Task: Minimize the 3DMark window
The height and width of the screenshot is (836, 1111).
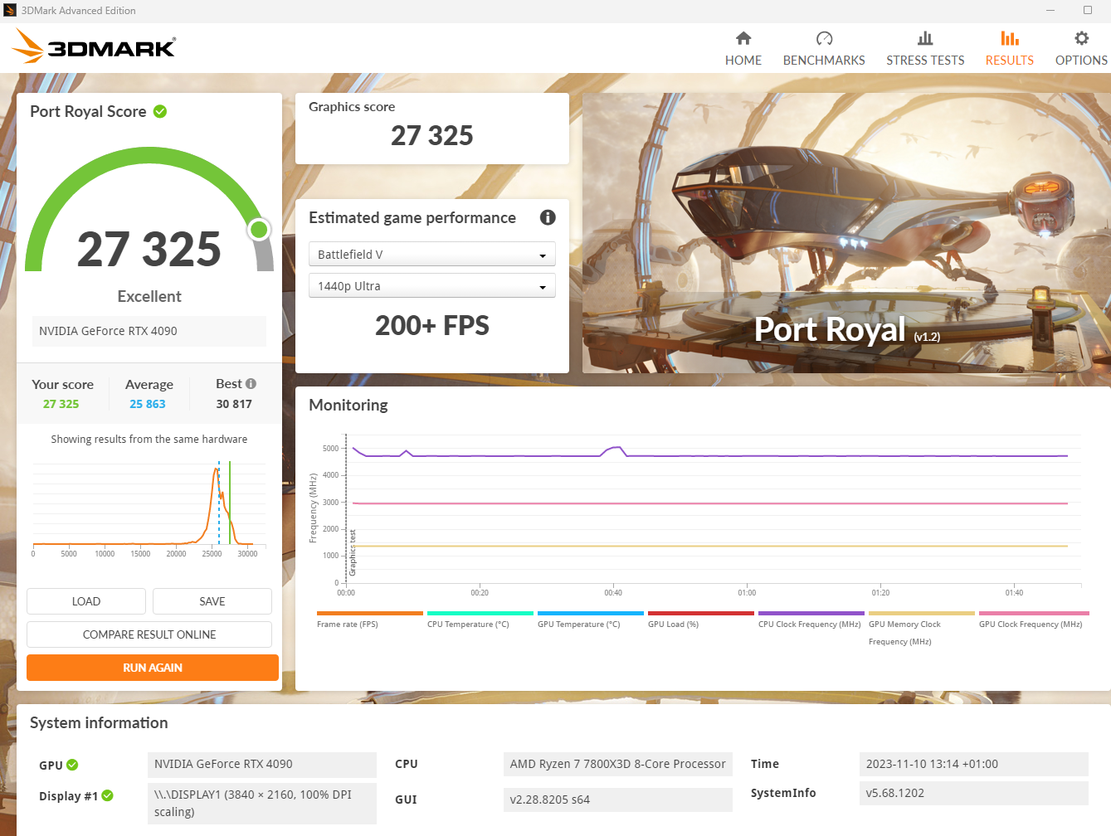Action: coord(1050,11)
